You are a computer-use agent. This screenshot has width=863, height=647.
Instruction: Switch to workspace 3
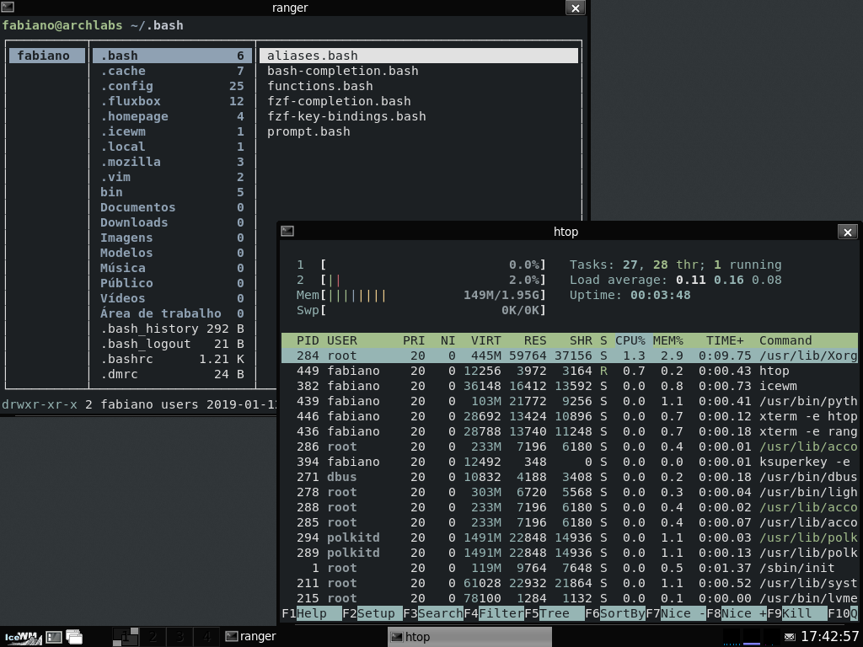click(x=180, y=637)
